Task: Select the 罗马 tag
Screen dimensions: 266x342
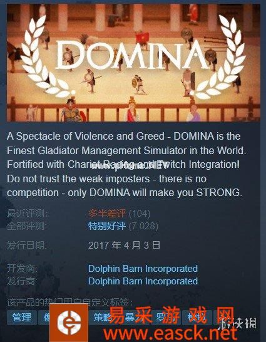Action: pos(165,318)
